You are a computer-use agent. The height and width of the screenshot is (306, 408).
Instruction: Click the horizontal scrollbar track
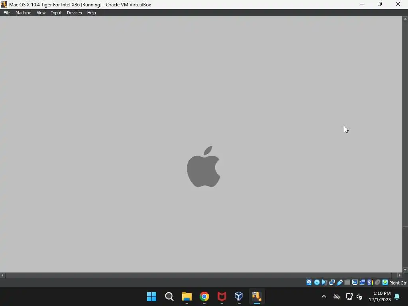click(x=201, y=275)
